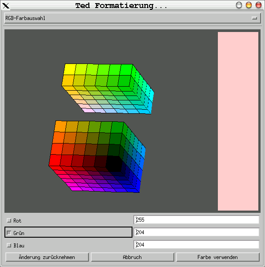Image resolution: width=265 pixels, height=267 pixels.
Task: Pick the pure red cell on lower cube
Action: (55, 160)
